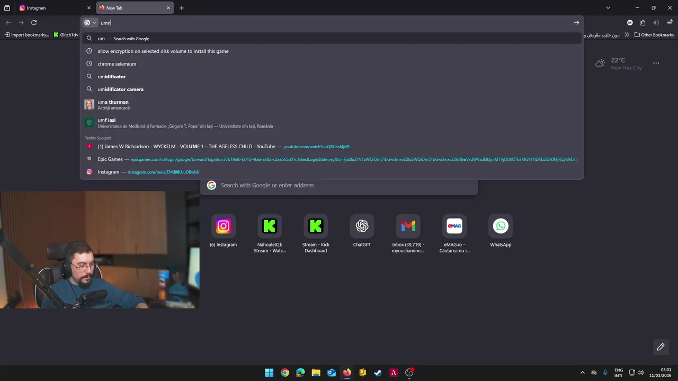Open File Explorer from taskbar
This screenshot has width=678, height=381.
coord(316,373)
